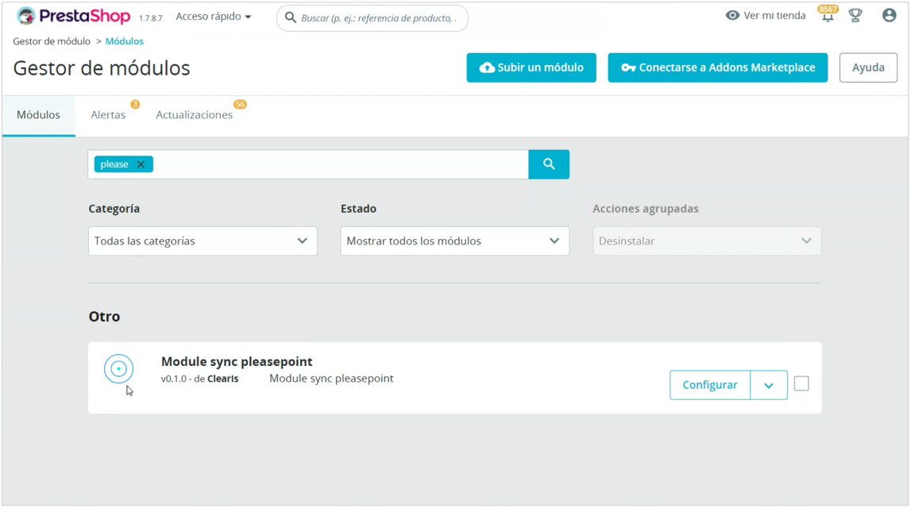Open the user profile account icon

click(889, 16)
